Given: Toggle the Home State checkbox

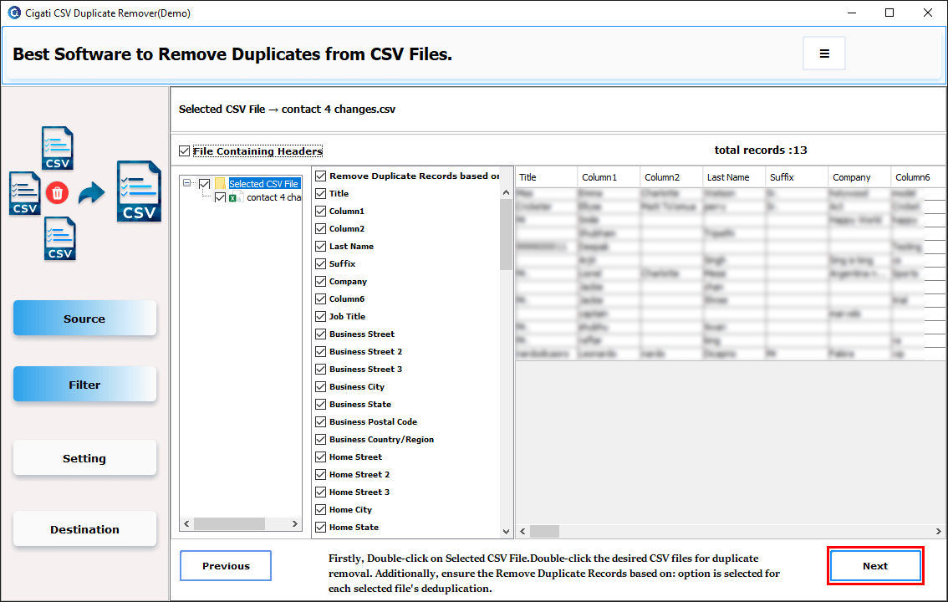Looking at the screenshot, I should click(321, 527).
